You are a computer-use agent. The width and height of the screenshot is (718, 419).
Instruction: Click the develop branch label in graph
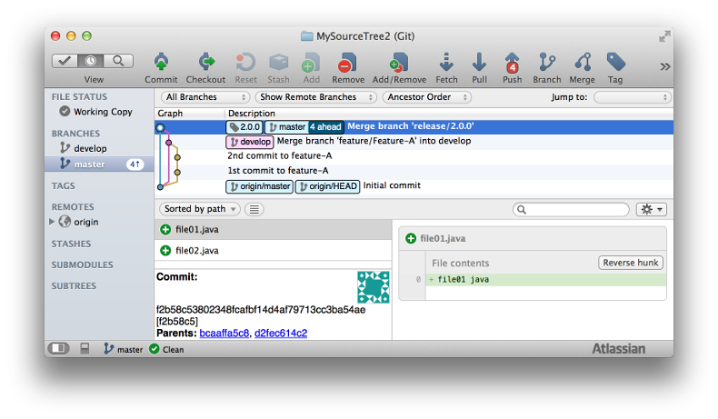250,142
